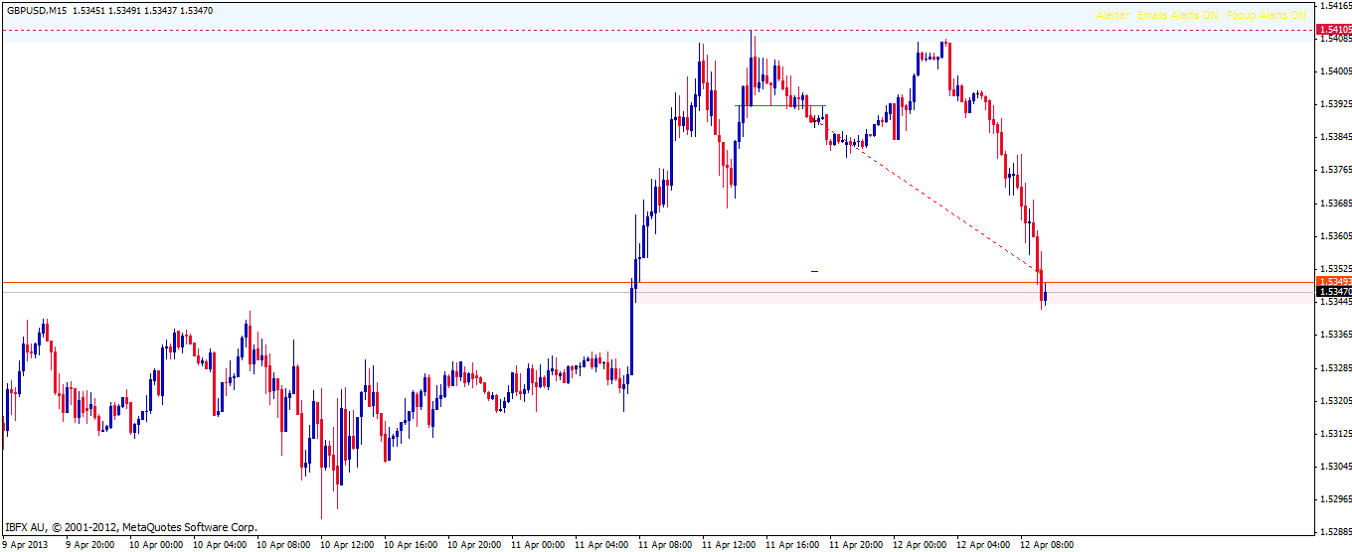Image resolution: width=1352 pixels, height=552 pixels.
Task: Select the red dashed diagonal trend line
Action: point(944,209)
